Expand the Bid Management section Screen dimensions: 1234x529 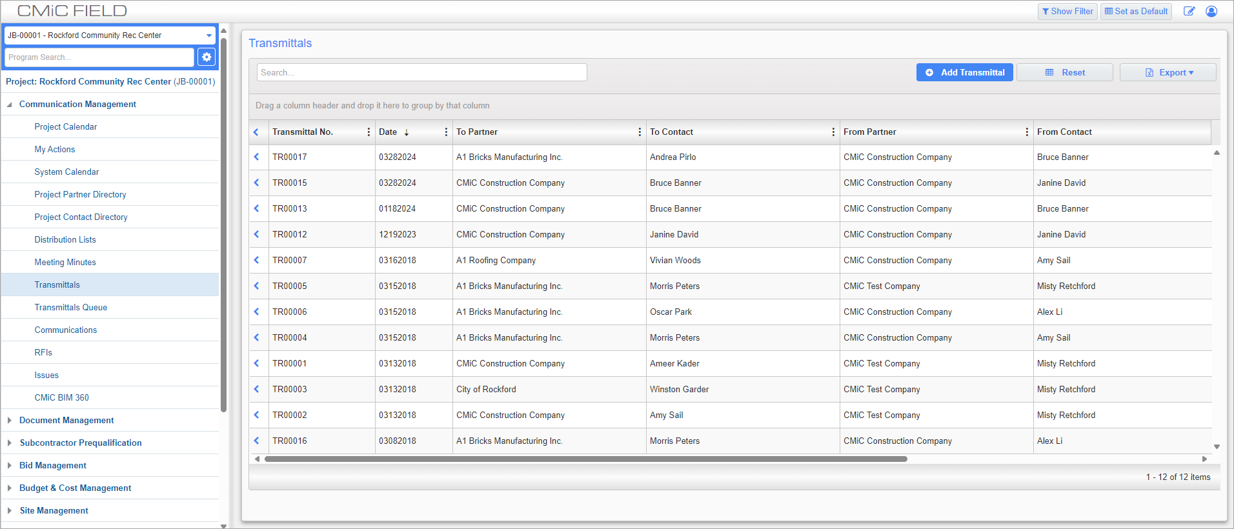[x=9, y=466]
